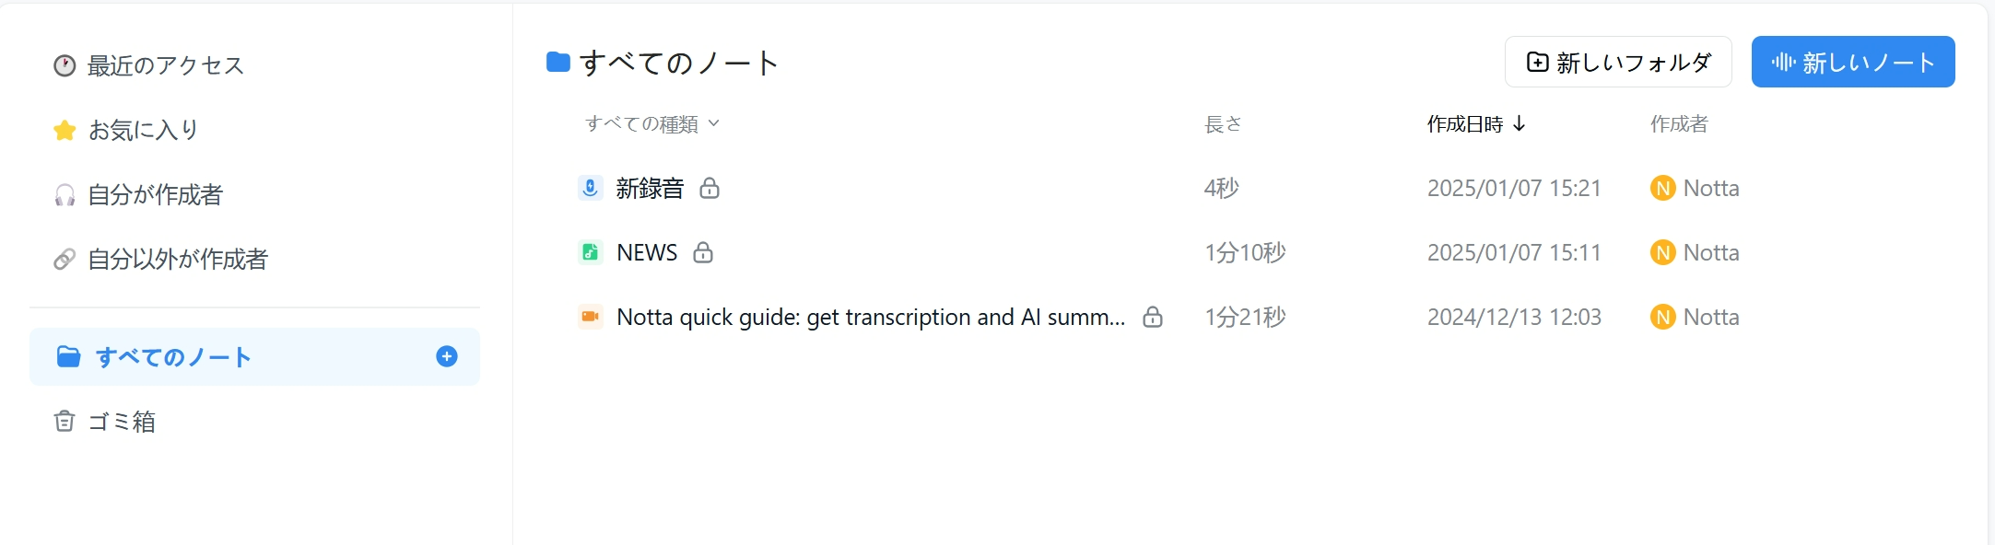Click the green audio file icon for NEWS

point(591,252)
